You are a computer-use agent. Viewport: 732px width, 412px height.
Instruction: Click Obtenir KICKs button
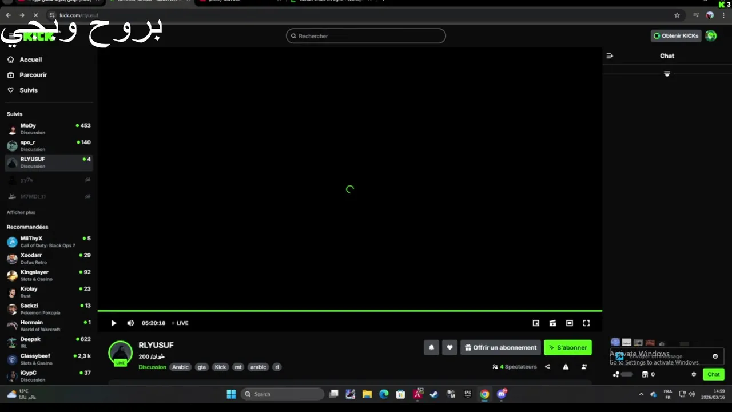(676, 36)
